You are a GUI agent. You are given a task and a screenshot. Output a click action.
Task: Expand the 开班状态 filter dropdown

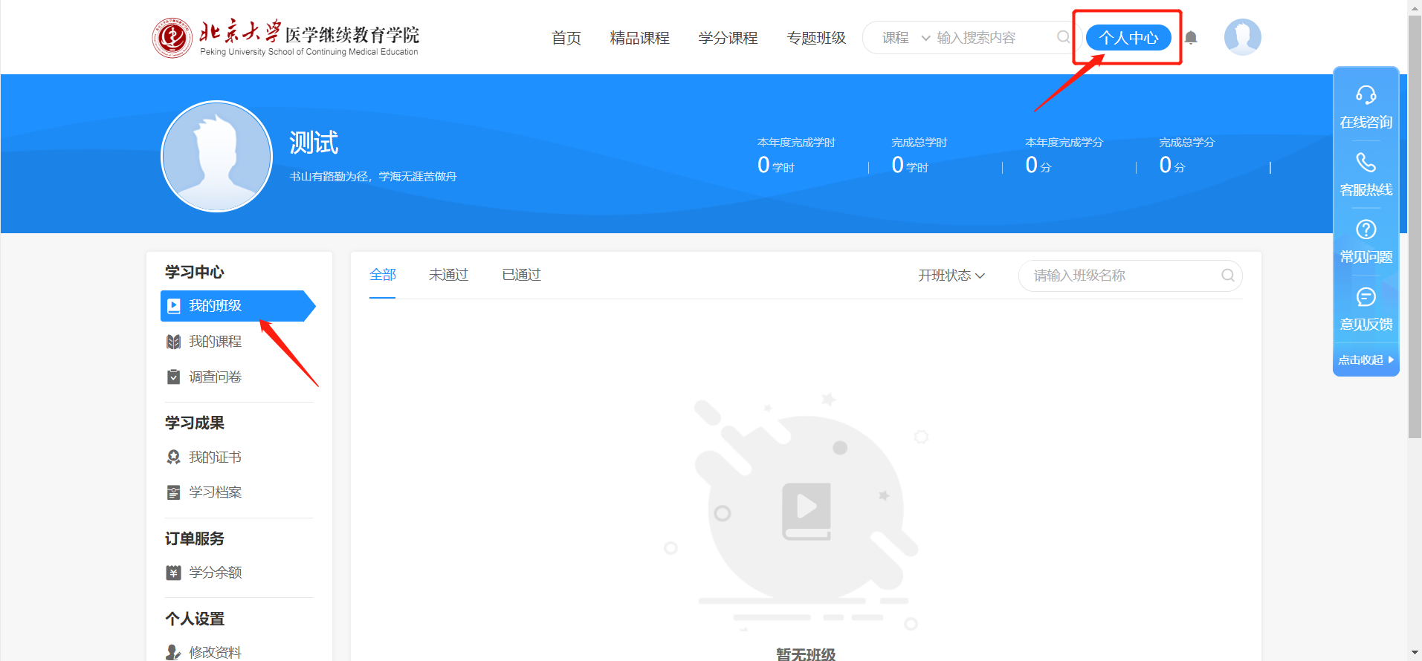coord(951,276)
